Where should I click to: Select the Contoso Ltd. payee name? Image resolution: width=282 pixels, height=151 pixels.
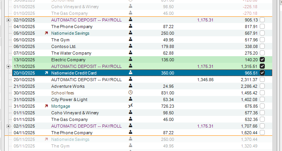(x=64, y=46)
